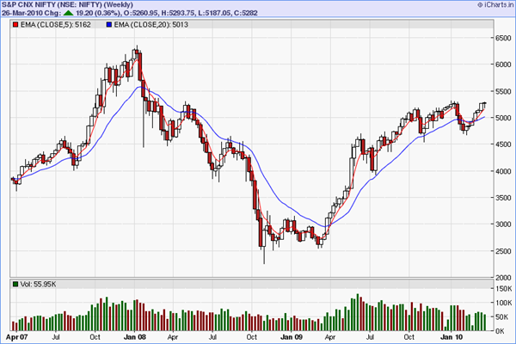The image size is (516, 344).
Task: Click the O:5260.95 open value in header
Action: point(142,13)
